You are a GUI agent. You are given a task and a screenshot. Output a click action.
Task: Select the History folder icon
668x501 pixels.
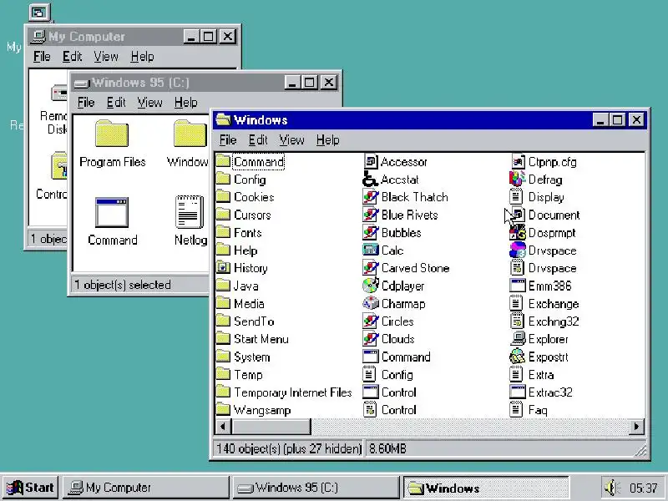(223, 268)
